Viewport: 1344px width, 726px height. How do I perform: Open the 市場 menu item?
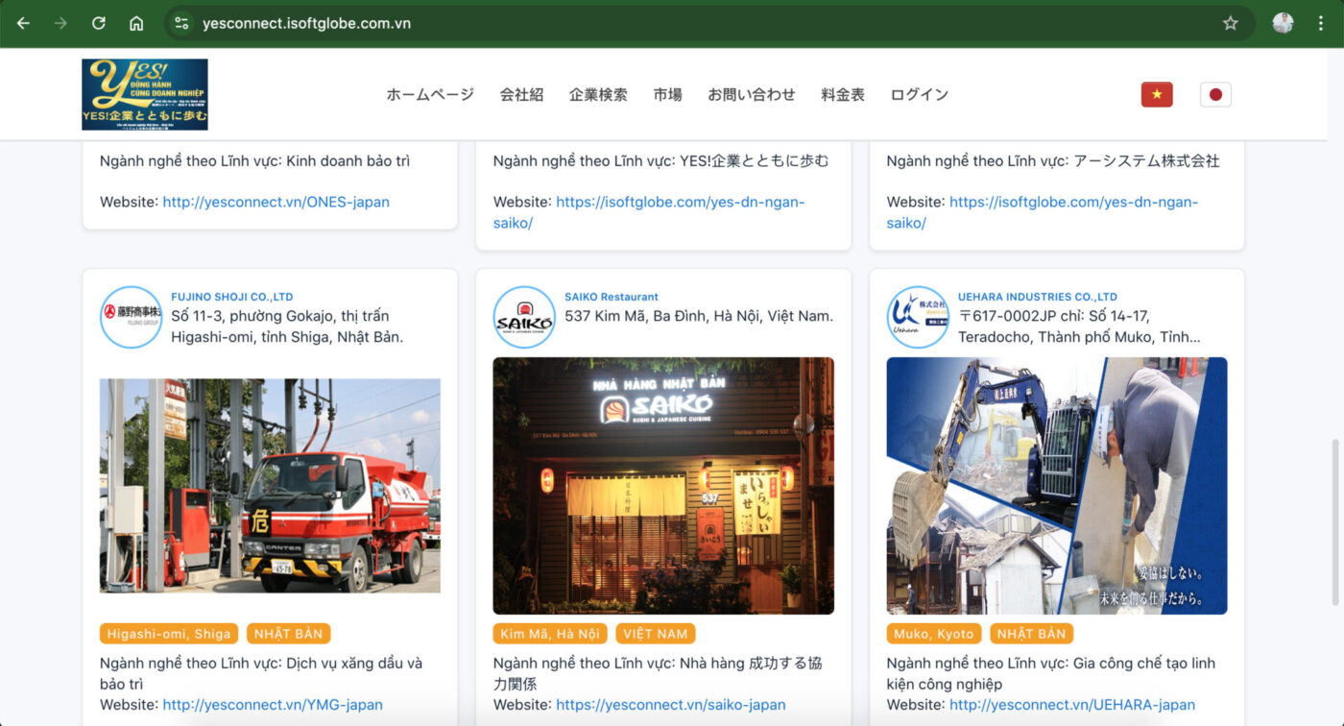667,94
